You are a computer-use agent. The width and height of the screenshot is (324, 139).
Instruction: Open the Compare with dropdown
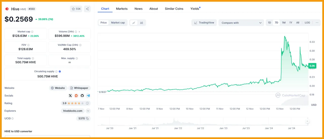point(241,23)
